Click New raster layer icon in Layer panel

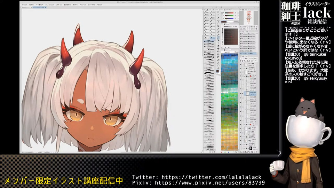[x=241, y=152]
